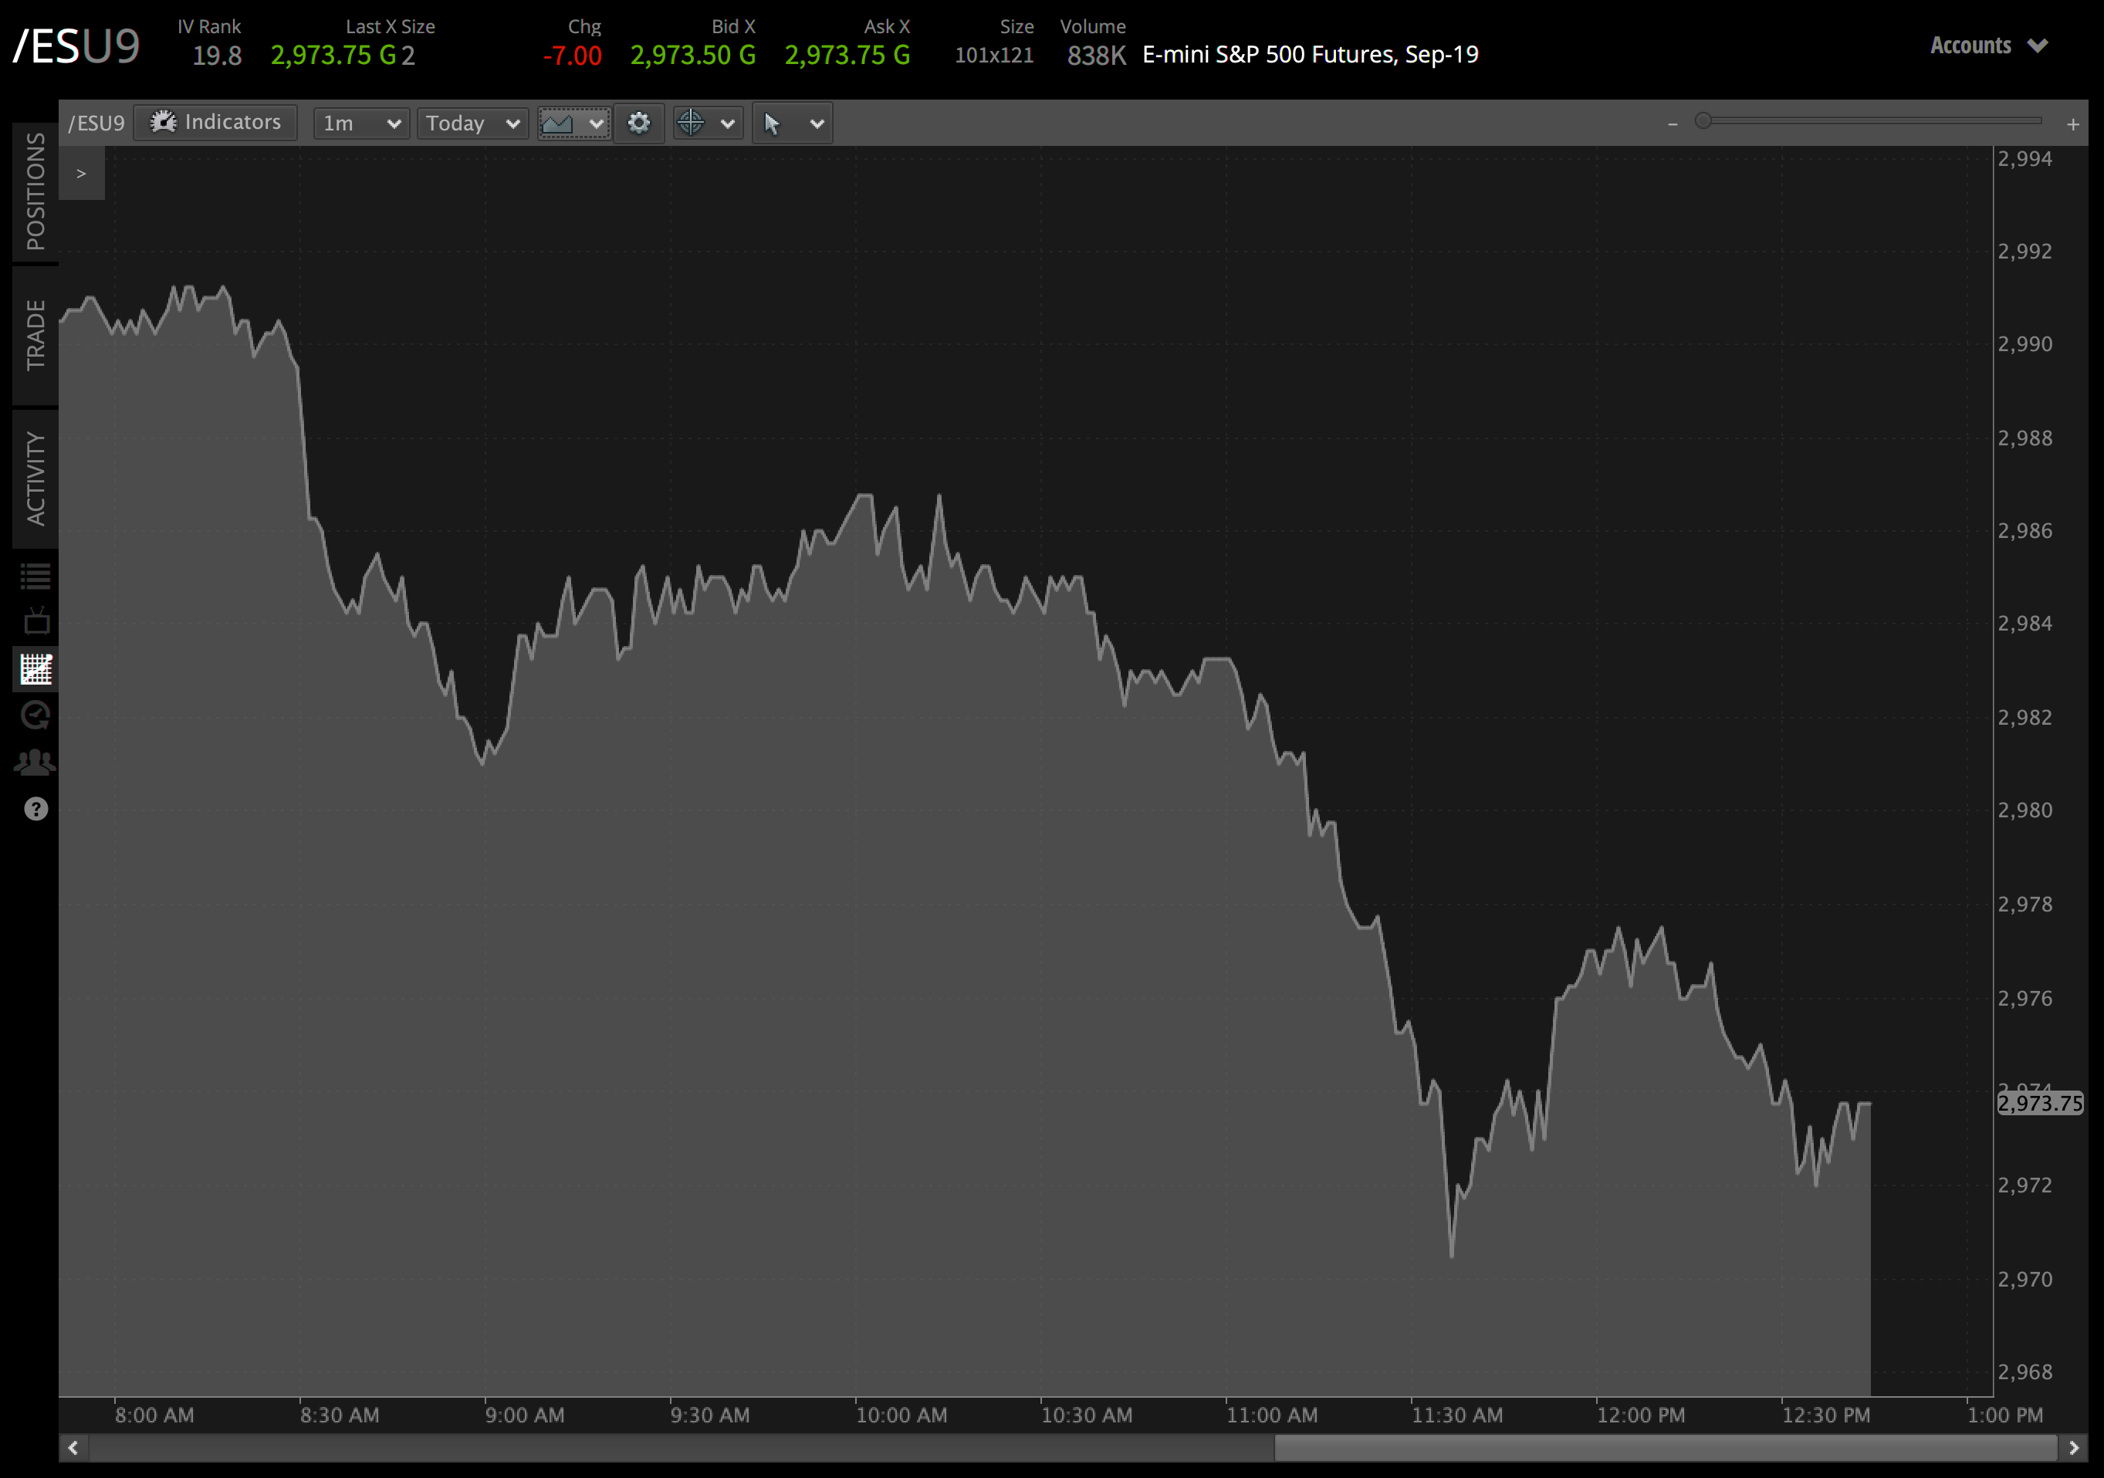Click the Indicators button
The height and width of the screenshot is (1478, 2104).
(216, 122)
